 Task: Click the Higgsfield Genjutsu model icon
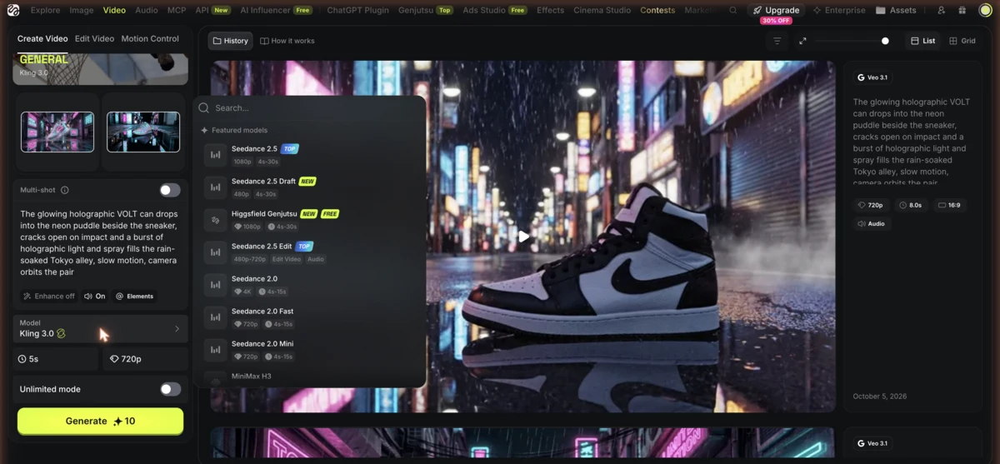(216, 220)
